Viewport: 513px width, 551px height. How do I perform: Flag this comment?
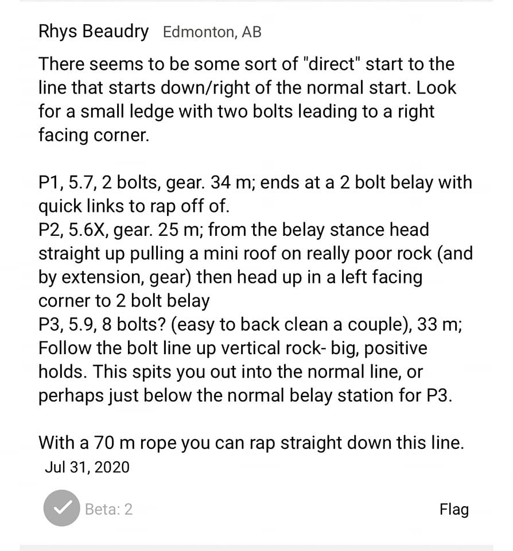454,509
